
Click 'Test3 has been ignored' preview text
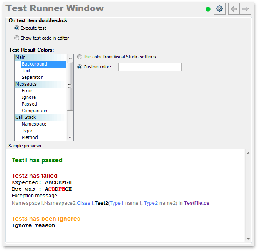pyautogui.click(x=46, y=219)
